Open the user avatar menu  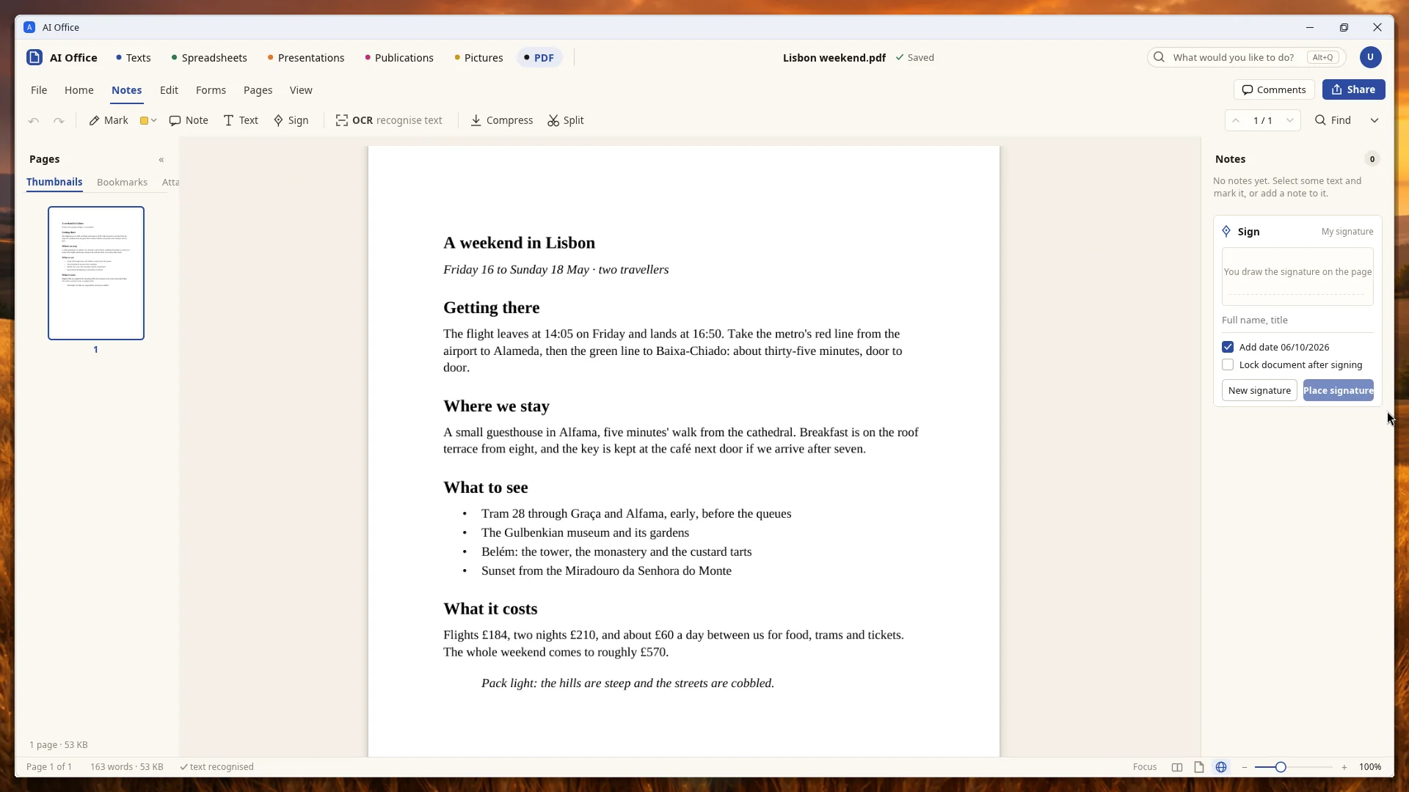tap(1370, 57)
